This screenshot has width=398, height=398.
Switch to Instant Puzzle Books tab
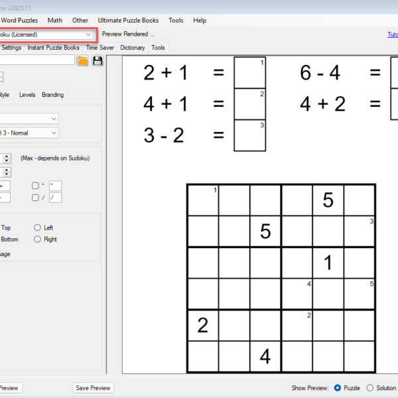pyautogui.click(x=53, y=48)
